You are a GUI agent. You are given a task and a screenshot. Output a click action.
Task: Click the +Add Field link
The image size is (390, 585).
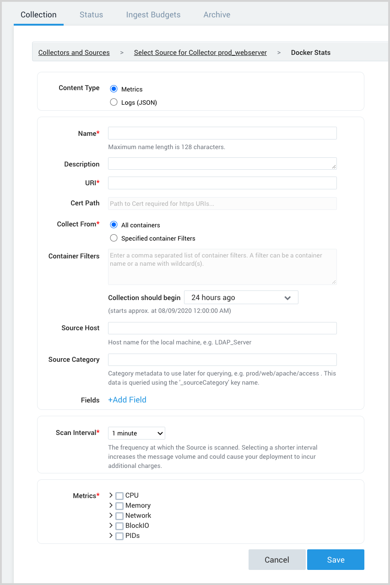point(127,400)
